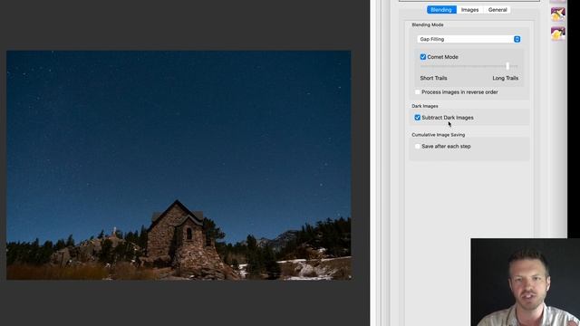Enable Save after each step
Screen dimensions: 580x326
[418, 147]
